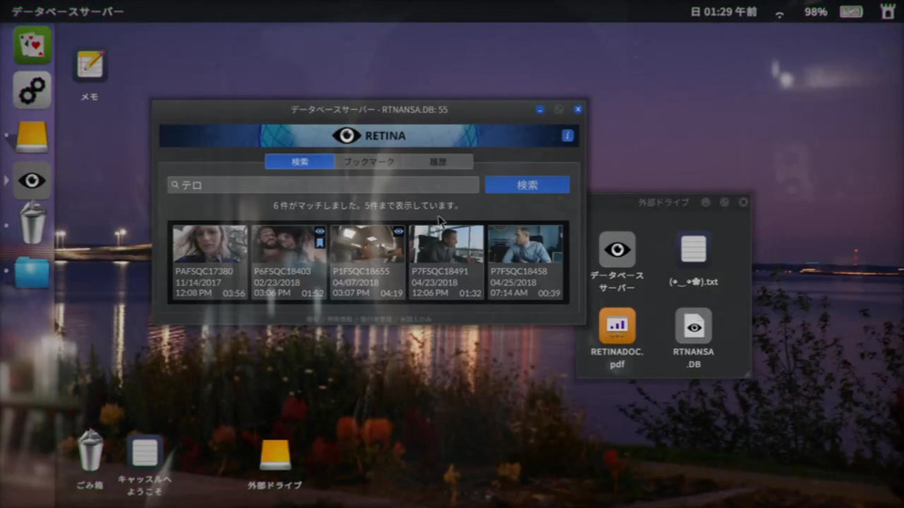Image resolution: width=904 pixels, height=508 pixels.
Task: Click the battery indicator icon
Action: point(851,11)
